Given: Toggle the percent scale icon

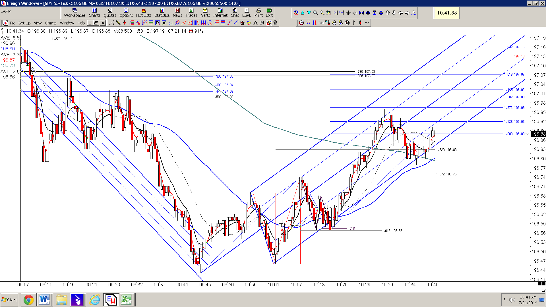Looking at the screenshot, I should (x=335, y=13).
